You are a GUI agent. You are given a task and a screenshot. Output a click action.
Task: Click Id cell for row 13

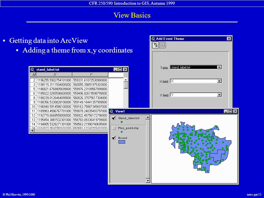coord(33,120)
